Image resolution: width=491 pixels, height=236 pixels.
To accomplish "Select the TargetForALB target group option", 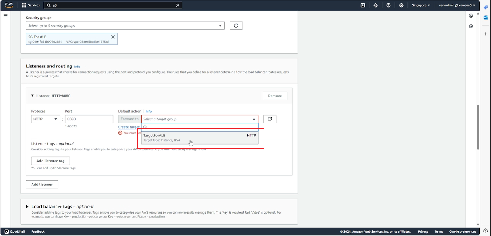I will [x=200, y=138].
